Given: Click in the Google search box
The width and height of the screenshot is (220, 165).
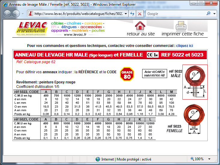Looking at the screenshot, I should 175,14.
